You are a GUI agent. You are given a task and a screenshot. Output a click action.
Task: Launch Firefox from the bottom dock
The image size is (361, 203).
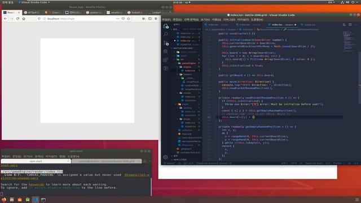[4, 200]
